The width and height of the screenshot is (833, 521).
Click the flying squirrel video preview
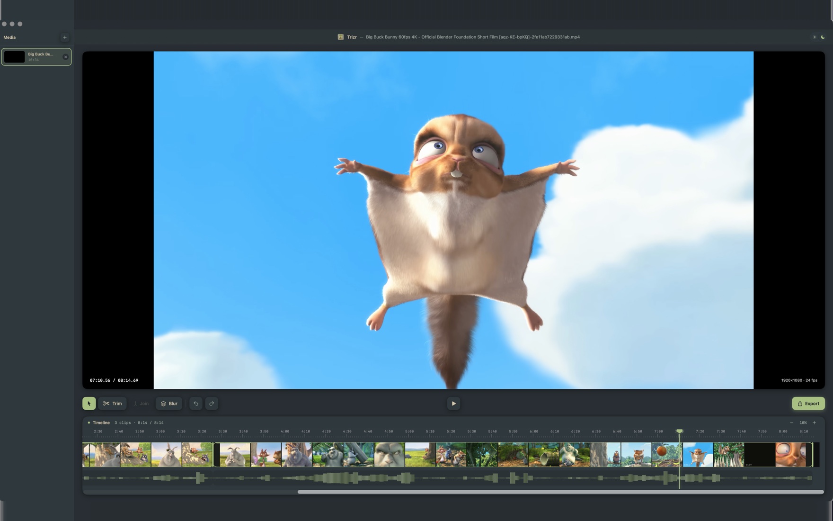click(453, 220)
